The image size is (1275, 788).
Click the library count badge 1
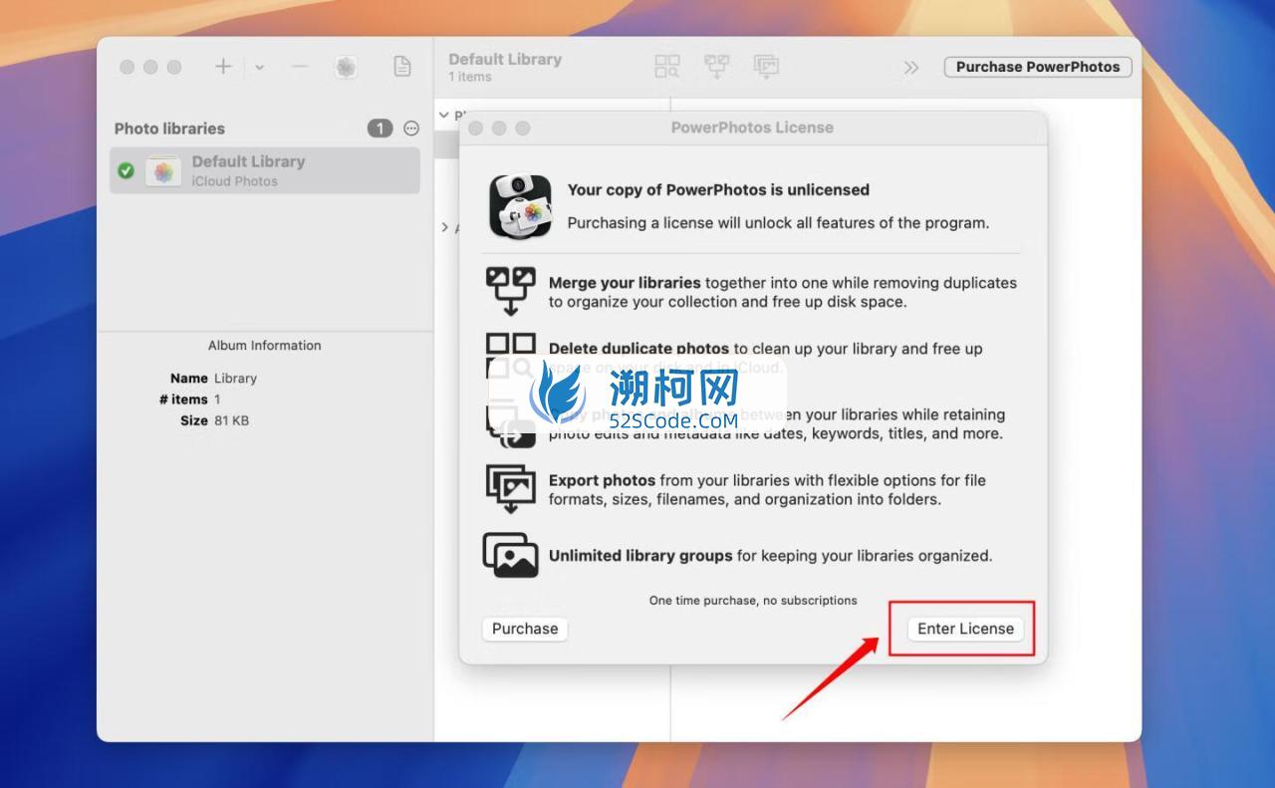(380, 129)
